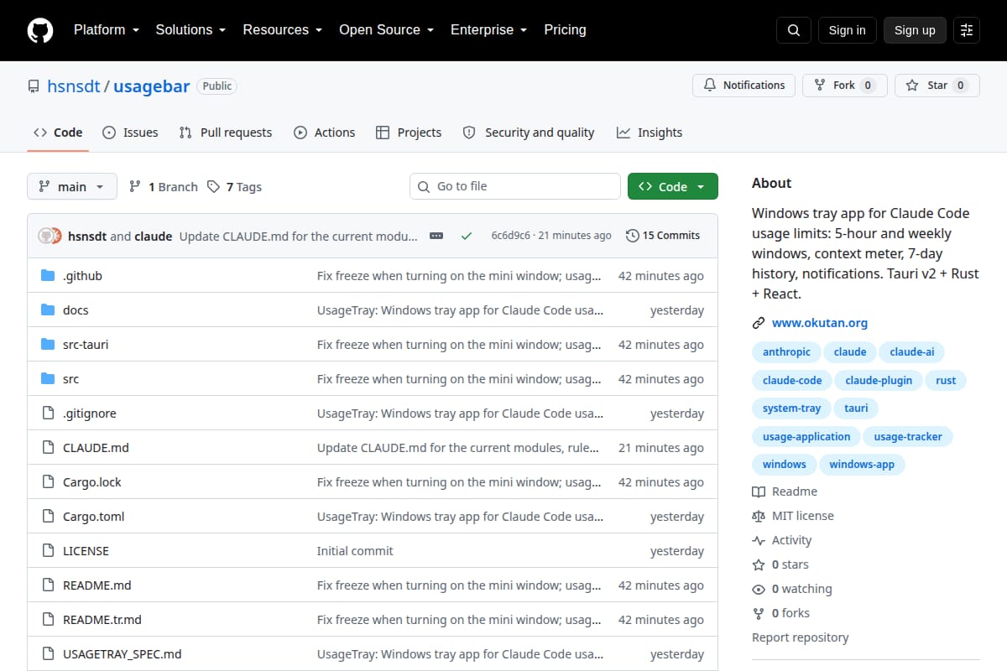The image size is (1007, 671).
Task: Open the Insights tab
Action: tap(650, 133)
